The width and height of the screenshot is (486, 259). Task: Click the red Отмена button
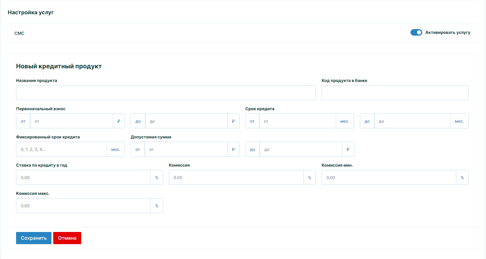(x=67, y=238)
